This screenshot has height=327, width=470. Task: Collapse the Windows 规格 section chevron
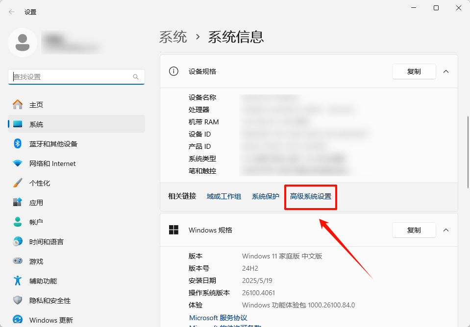pos(446,230)
